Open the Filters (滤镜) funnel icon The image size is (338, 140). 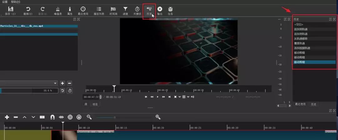[125, 11]
